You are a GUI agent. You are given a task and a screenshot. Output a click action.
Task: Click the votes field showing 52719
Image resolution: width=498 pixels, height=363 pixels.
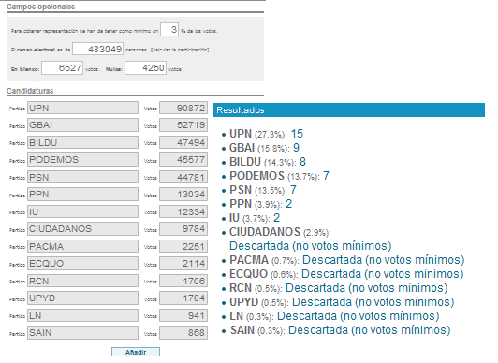point(183,125)
